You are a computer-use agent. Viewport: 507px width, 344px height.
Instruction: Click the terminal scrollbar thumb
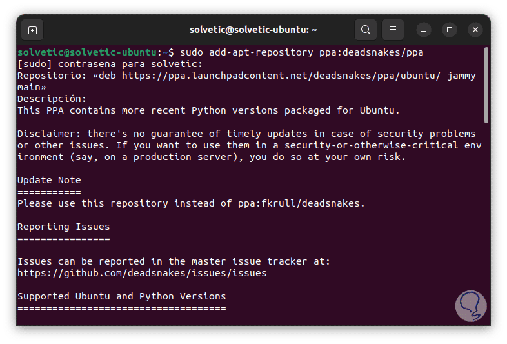(x=486, y=84)
